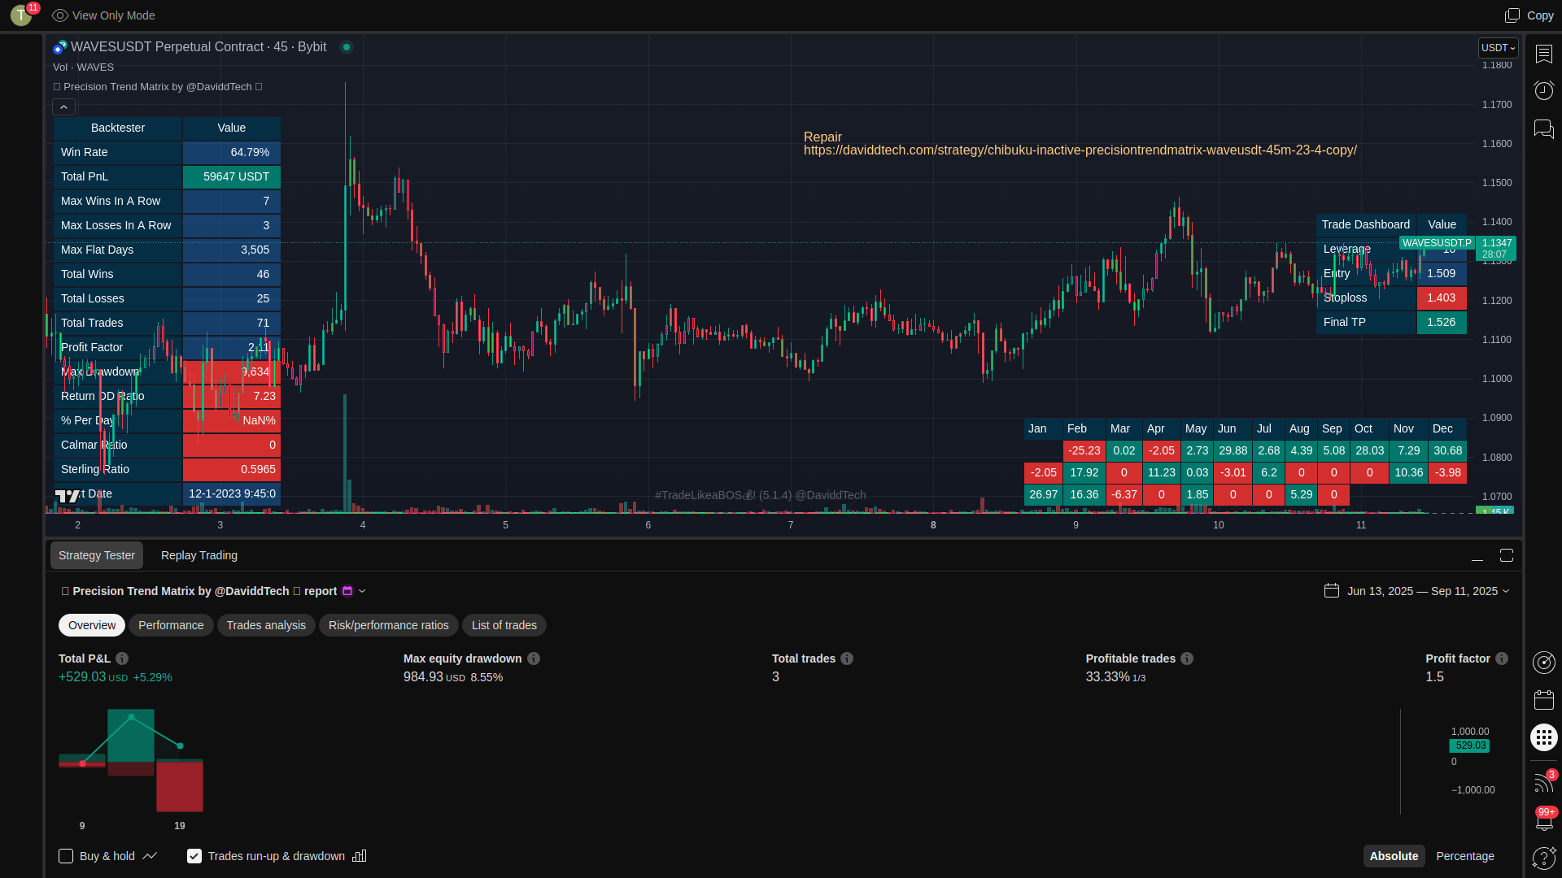This screenshot has height=878, width=1562.
Task: Click the pink deep backtesting calendar icon
Action: [x=347, y=591]
